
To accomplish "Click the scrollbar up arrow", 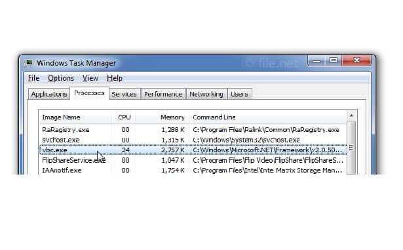I will point(351,115).
